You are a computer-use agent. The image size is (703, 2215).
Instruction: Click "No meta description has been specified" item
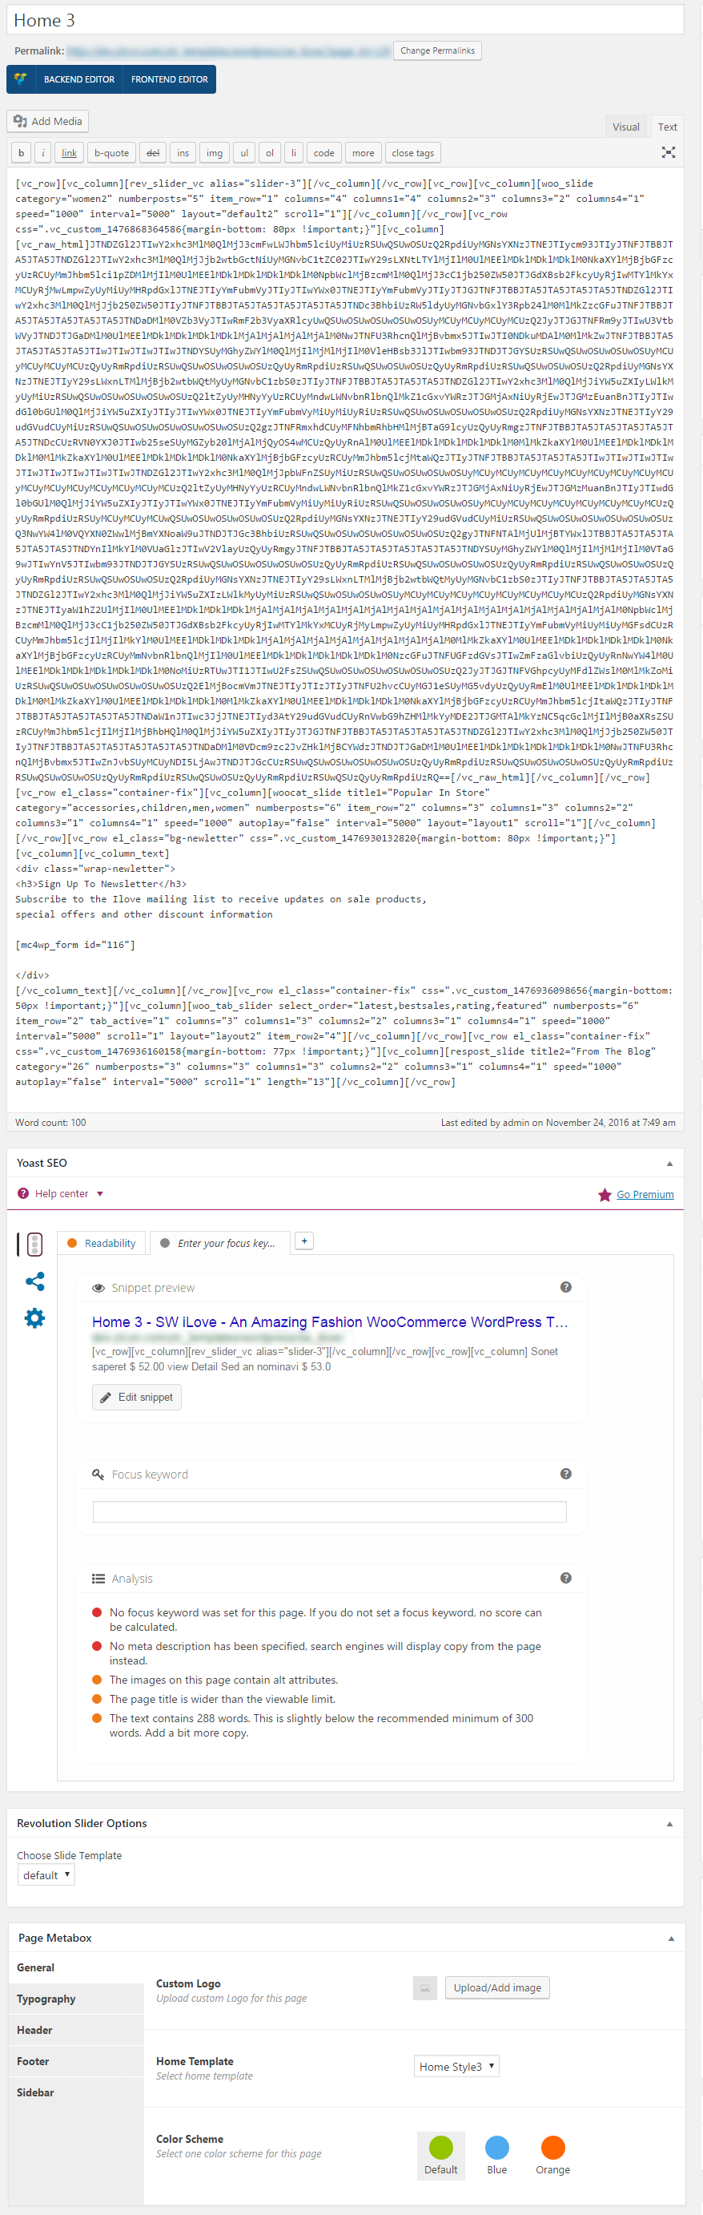tap(325, 1653)
